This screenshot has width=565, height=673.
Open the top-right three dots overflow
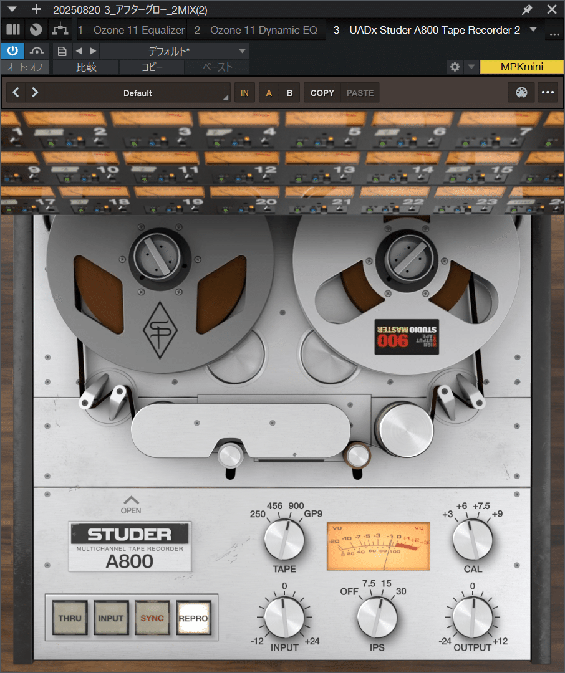pyautogui.click(x=554, y=34)
